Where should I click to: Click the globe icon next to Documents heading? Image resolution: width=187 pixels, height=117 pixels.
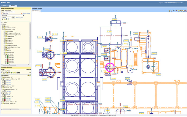click(28, 75)
